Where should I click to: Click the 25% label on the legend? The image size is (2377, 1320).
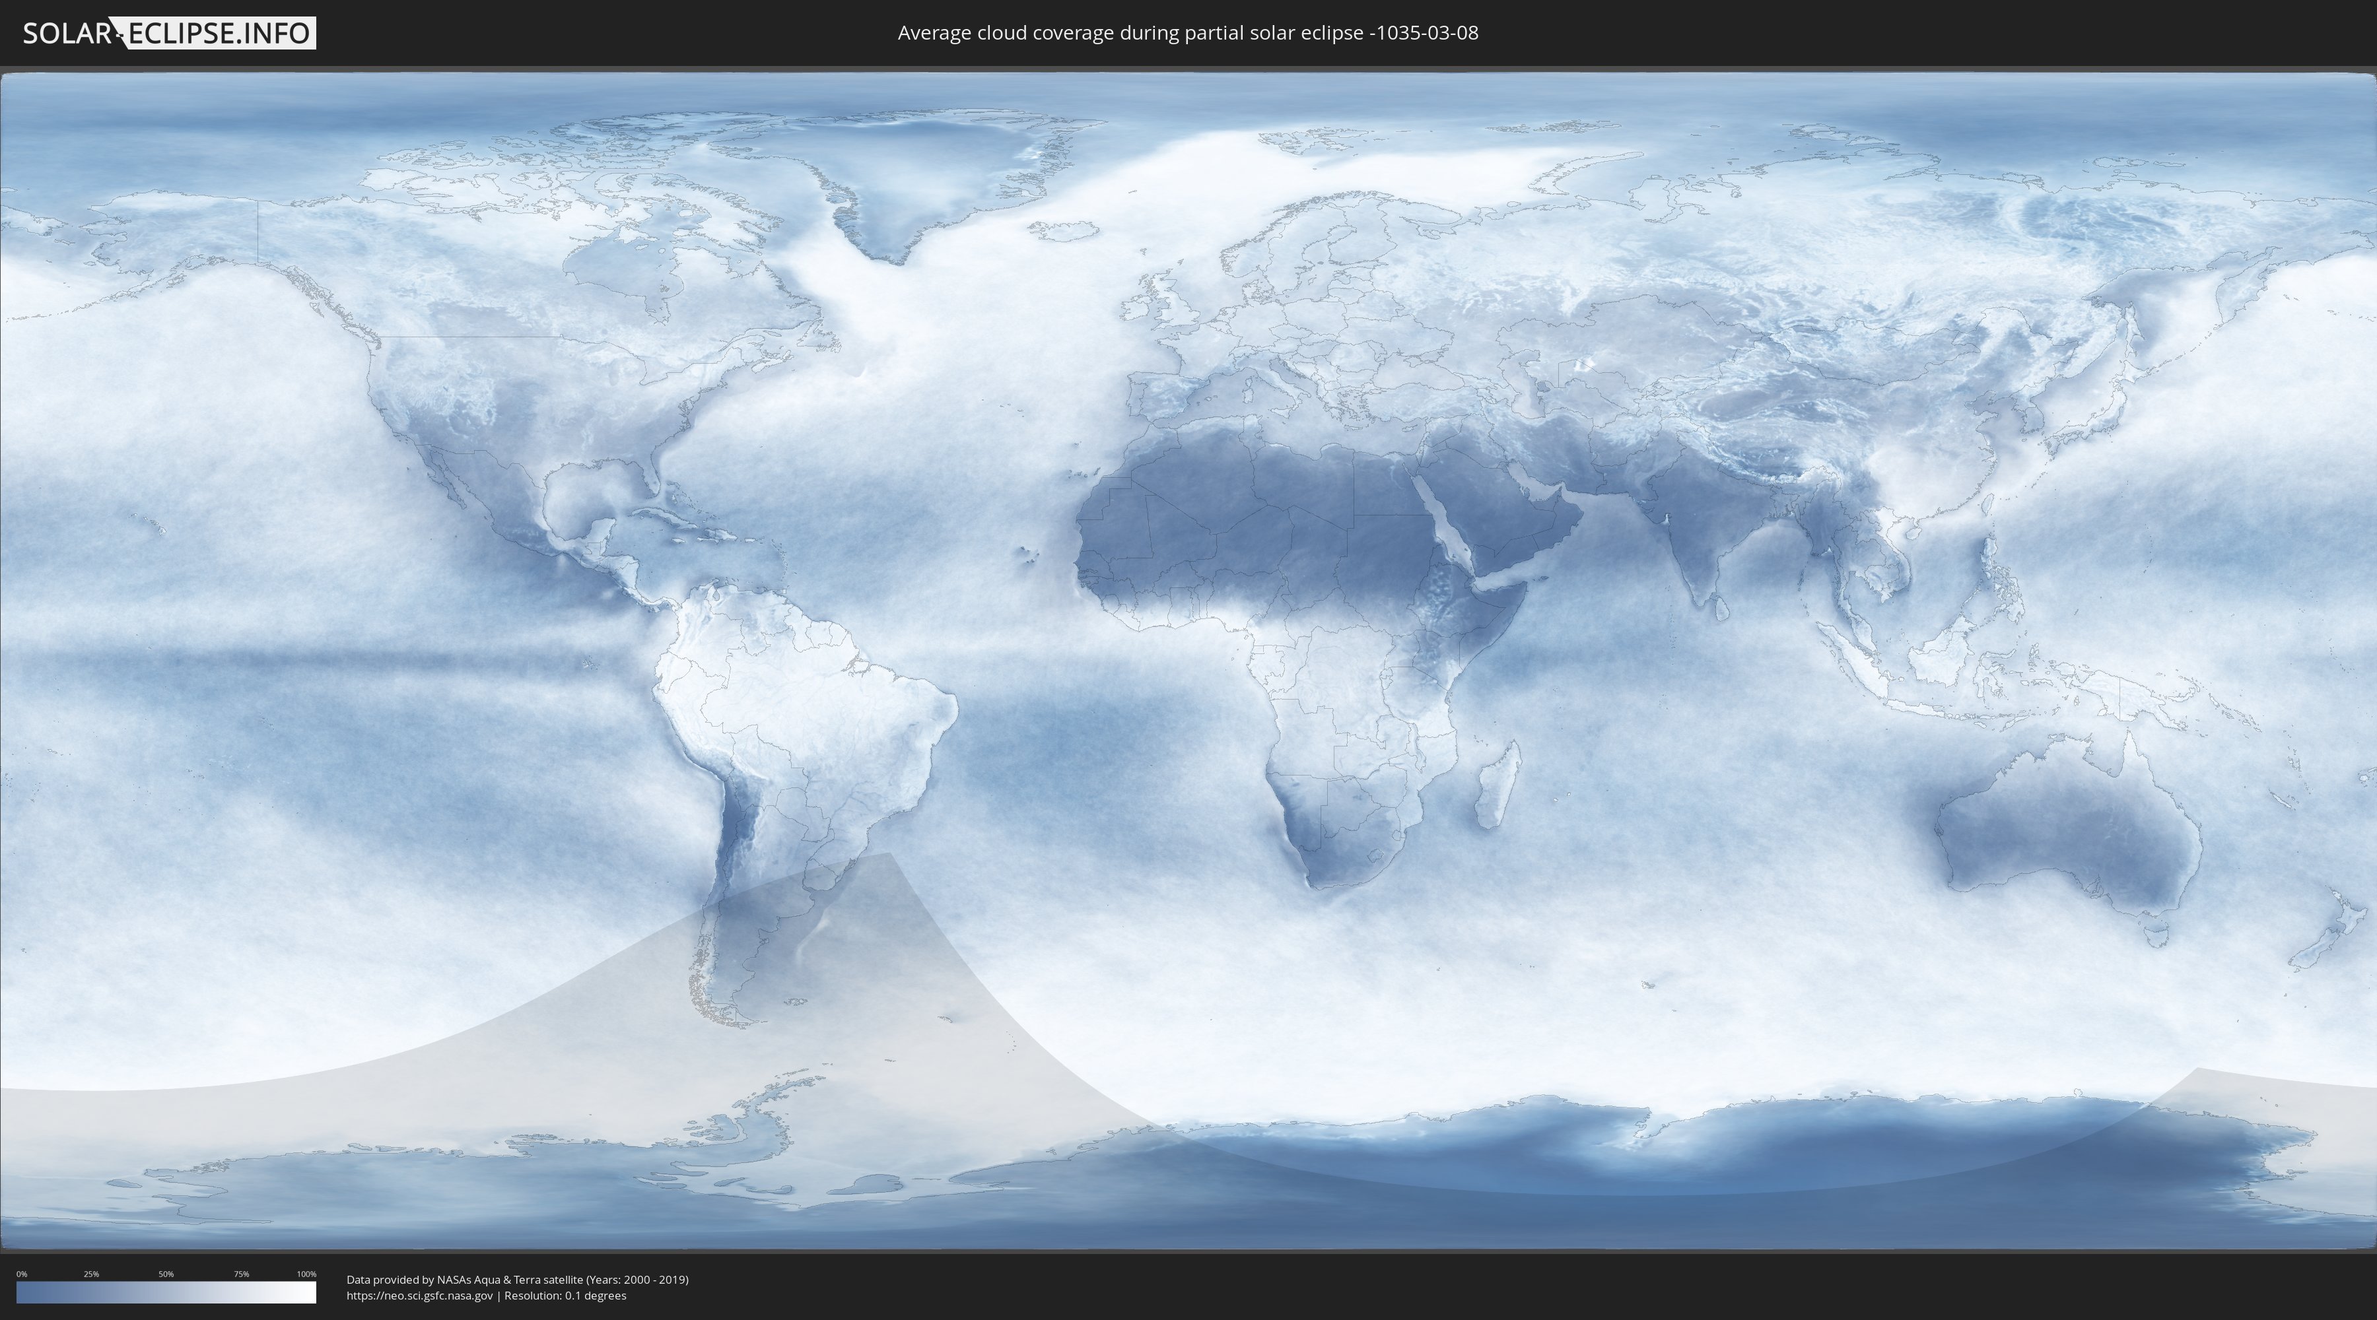(x=91, y=1274)
